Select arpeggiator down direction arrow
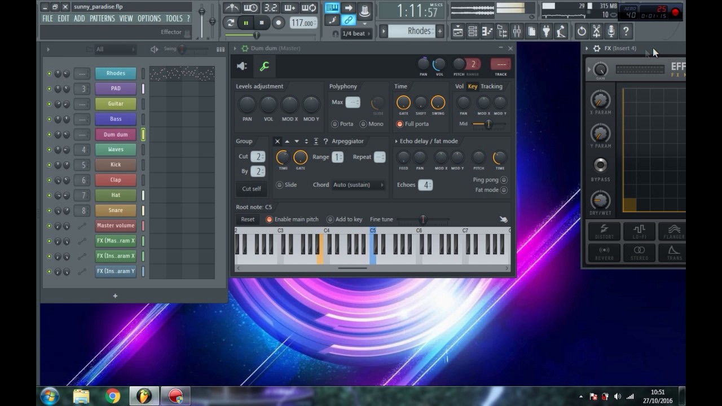 (297, 141)
